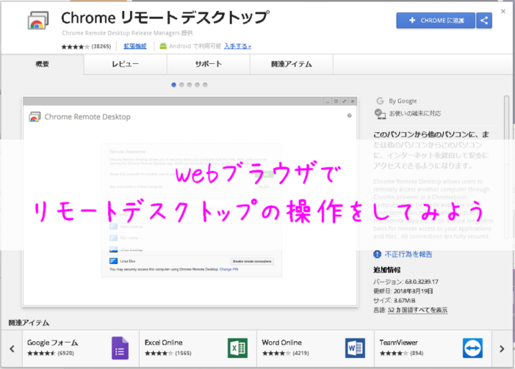The height and width of the screenshot is (369, 515).
Task: Click the サイズ 3.67MiB text
Action: [394, 301]
